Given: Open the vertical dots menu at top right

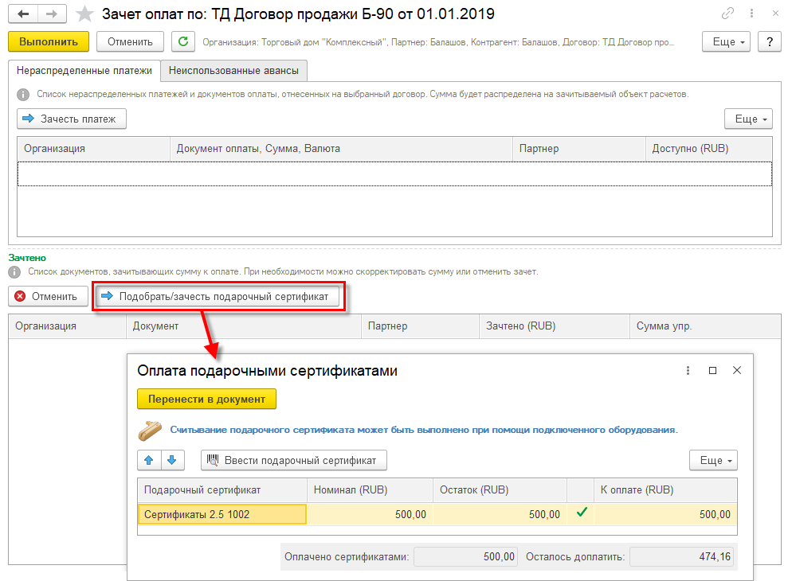Looking at the screenshot, I should [751, 14].
